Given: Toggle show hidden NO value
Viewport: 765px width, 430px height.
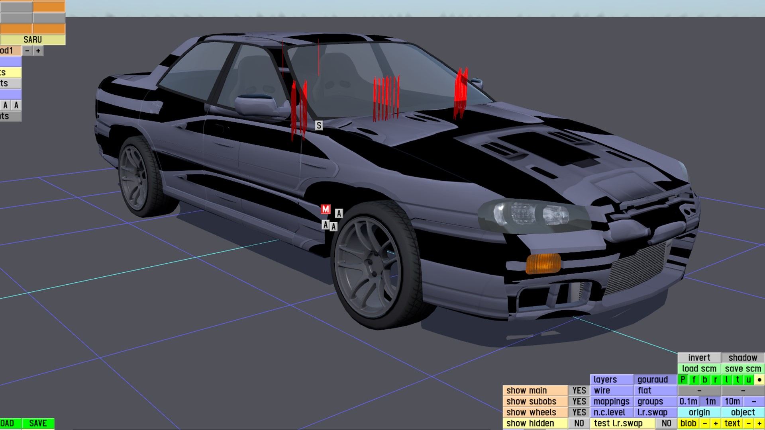Looking at the screenshot, I should coord(579,423).
